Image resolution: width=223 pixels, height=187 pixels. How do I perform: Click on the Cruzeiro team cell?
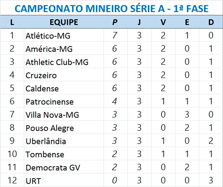click(41, 75)
